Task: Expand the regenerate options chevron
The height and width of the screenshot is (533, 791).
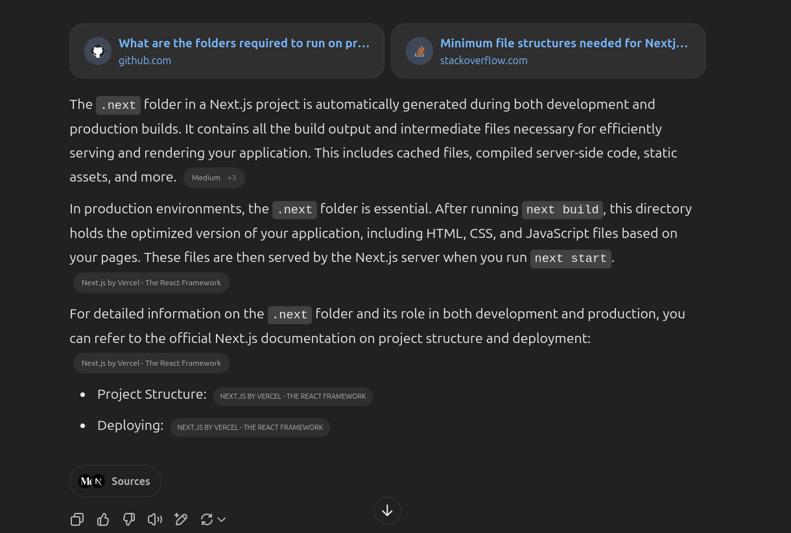Action: [x=222, y=519]
